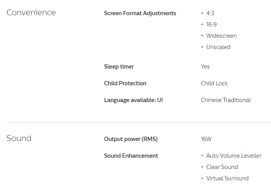Select the 16W output power value
Image resolution: width=271 pixels, height=192 pixels.
[x=206, y=139]
